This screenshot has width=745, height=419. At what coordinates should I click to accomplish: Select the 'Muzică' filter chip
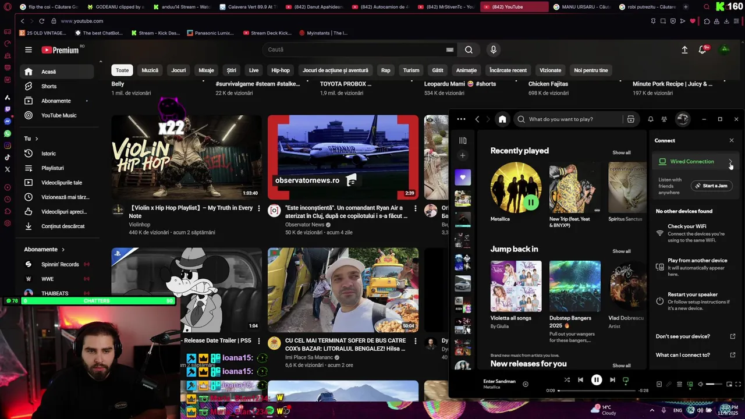[150, 70]
